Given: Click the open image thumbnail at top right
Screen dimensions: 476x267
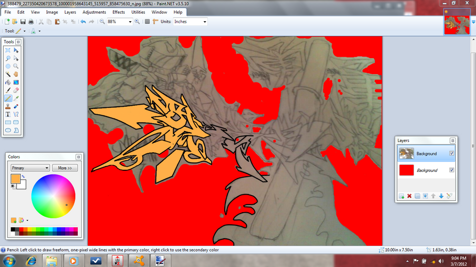Looking at the screenshot, I should (456, 22).
